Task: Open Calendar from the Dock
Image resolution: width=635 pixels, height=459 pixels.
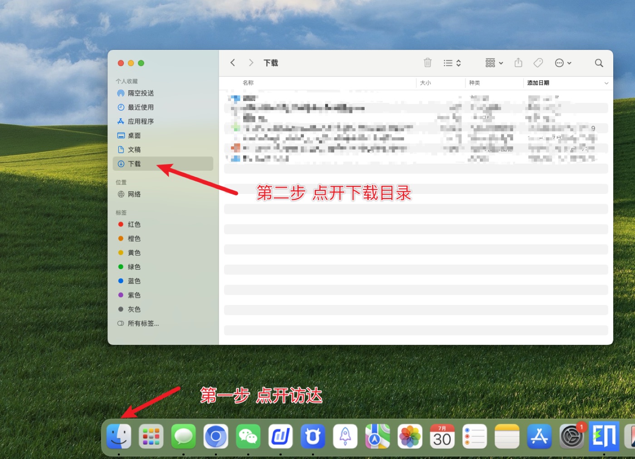Action: (x=442, y=436)
